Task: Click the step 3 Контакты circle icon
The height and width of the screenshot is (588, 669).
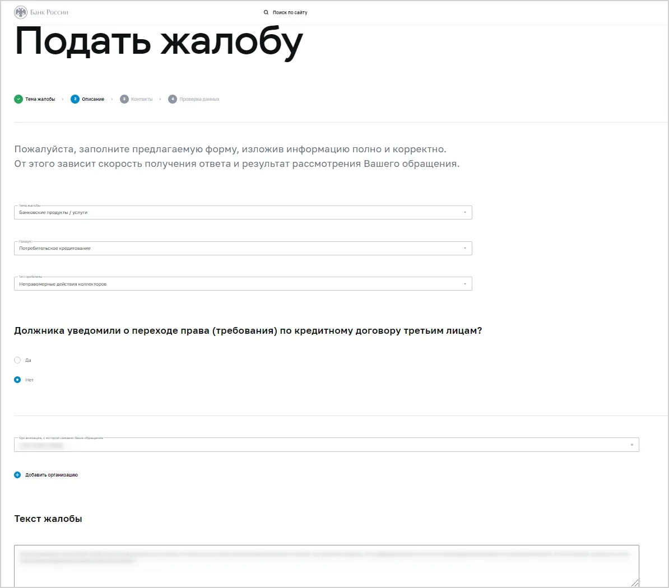Action: (124, 99)
